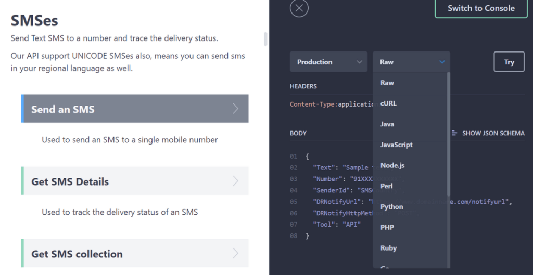This screenshot has width=533, height=275.
Task: Open the Send an SMS section
Action: 134,109
